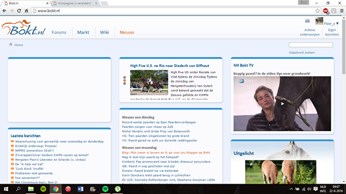Image resolution: width=346 pixels, height=194 pixels.
Task: Reload the page with the refresh icon
Action: 19,11
